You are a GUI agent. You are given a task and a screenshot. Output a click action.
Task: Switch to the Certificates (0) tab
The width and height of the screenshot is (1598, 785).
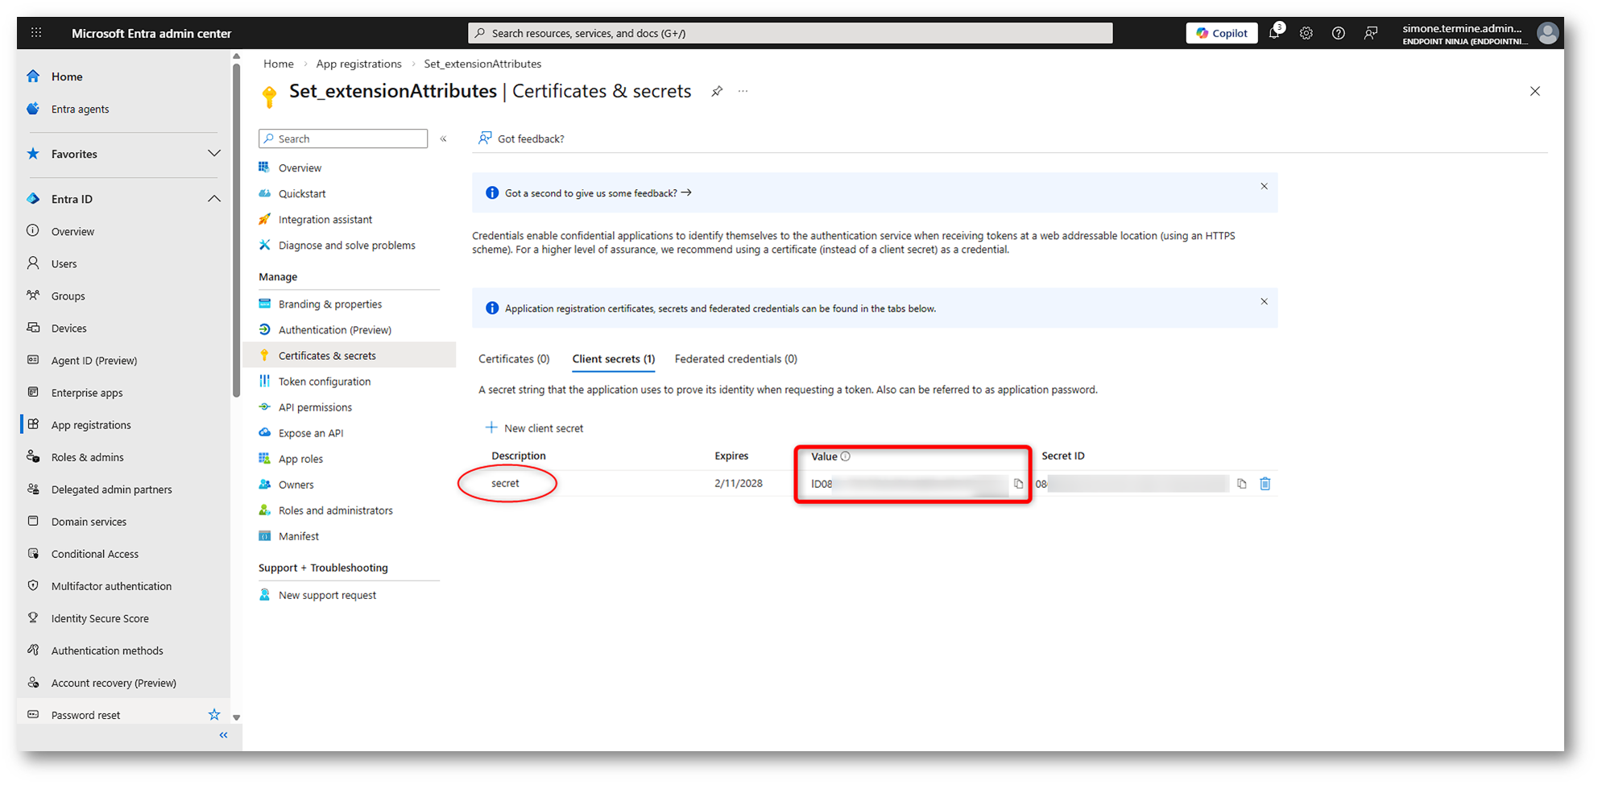point(514,359)
